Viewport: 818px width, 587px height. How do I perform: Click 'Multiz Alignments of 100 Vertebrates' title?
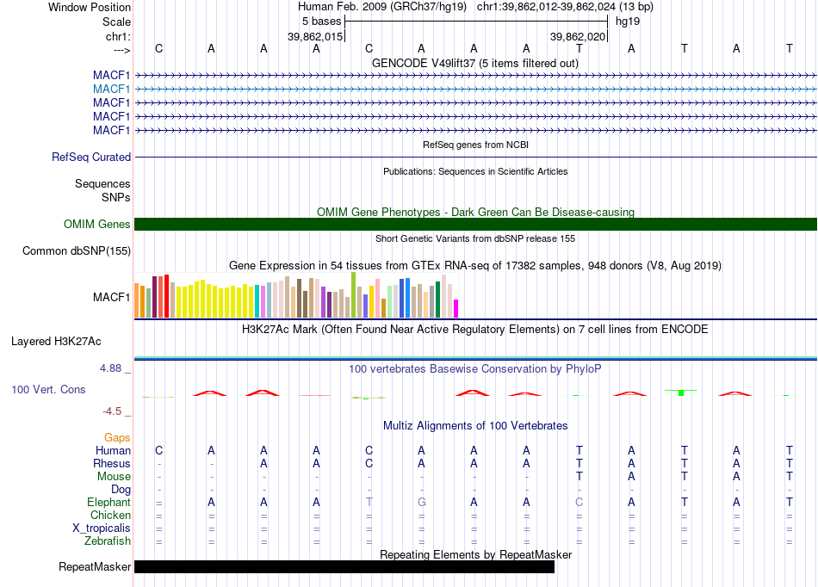coord(475,425)
